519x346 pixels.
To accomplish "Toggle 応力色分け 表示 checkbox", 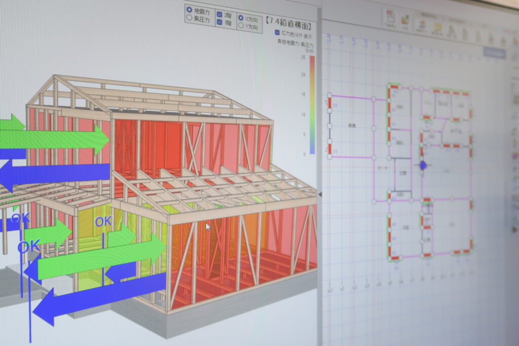I will (277, 32).
